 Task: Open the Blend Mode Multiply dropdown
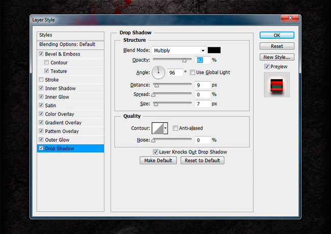pos(179,50)
